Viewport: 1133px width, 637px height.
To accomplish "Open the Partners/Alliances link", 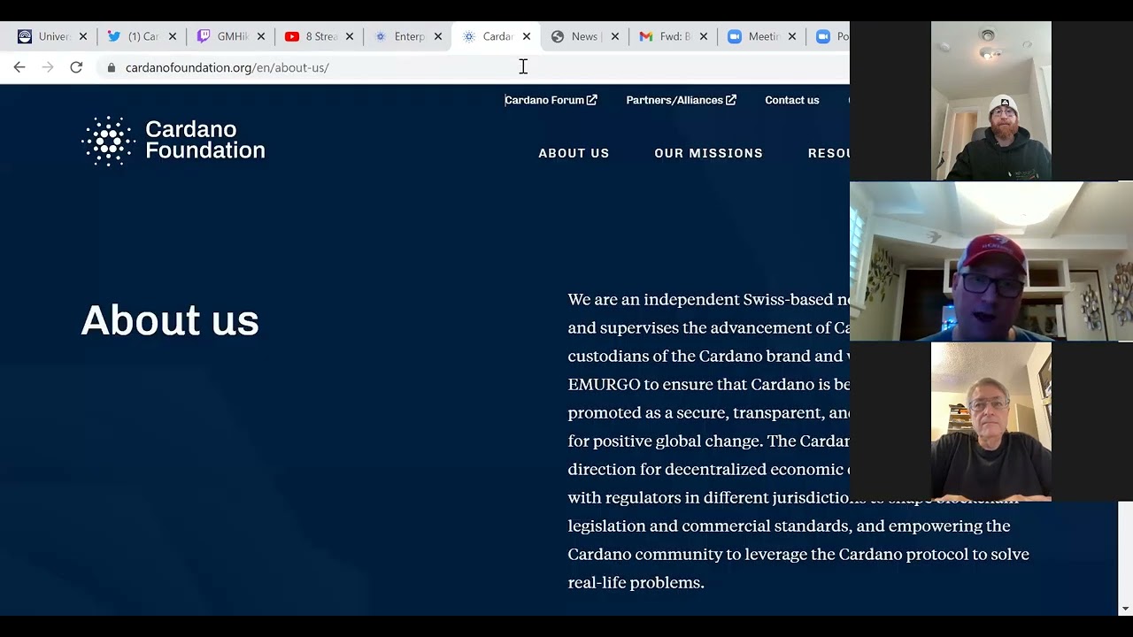I will pos(681,100).
